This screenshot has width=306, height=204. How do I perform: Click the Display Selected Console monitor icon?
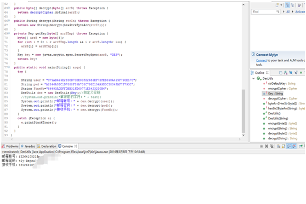pyautogui.click(x=301, y=146)
